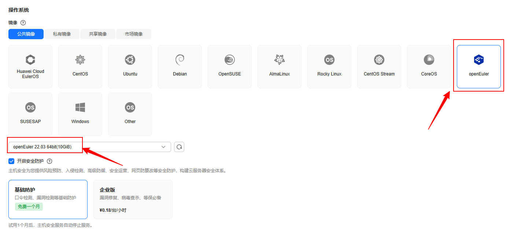Click the 主机安全 description sentence

coord(117,171)
